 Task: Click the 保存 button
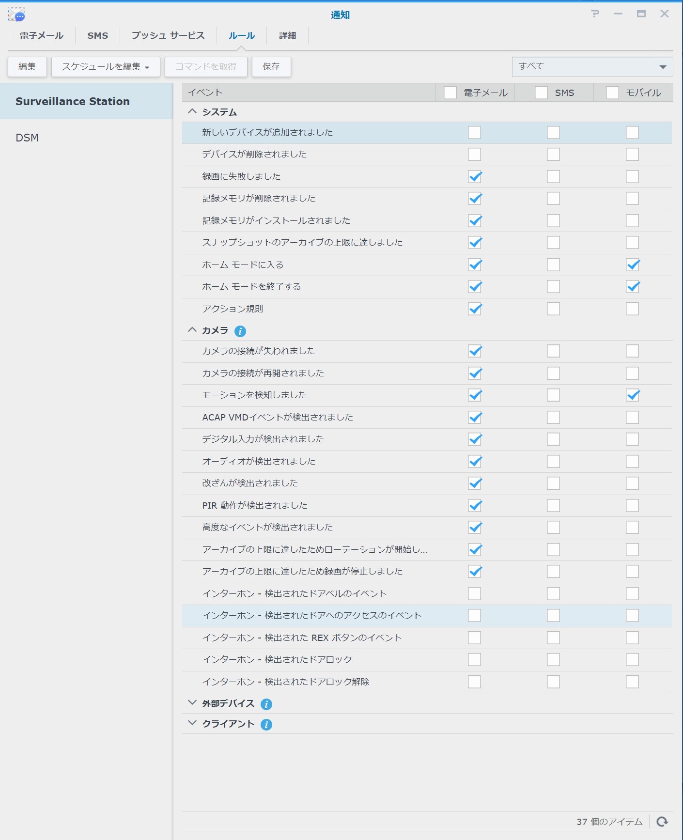click(271, 67)
